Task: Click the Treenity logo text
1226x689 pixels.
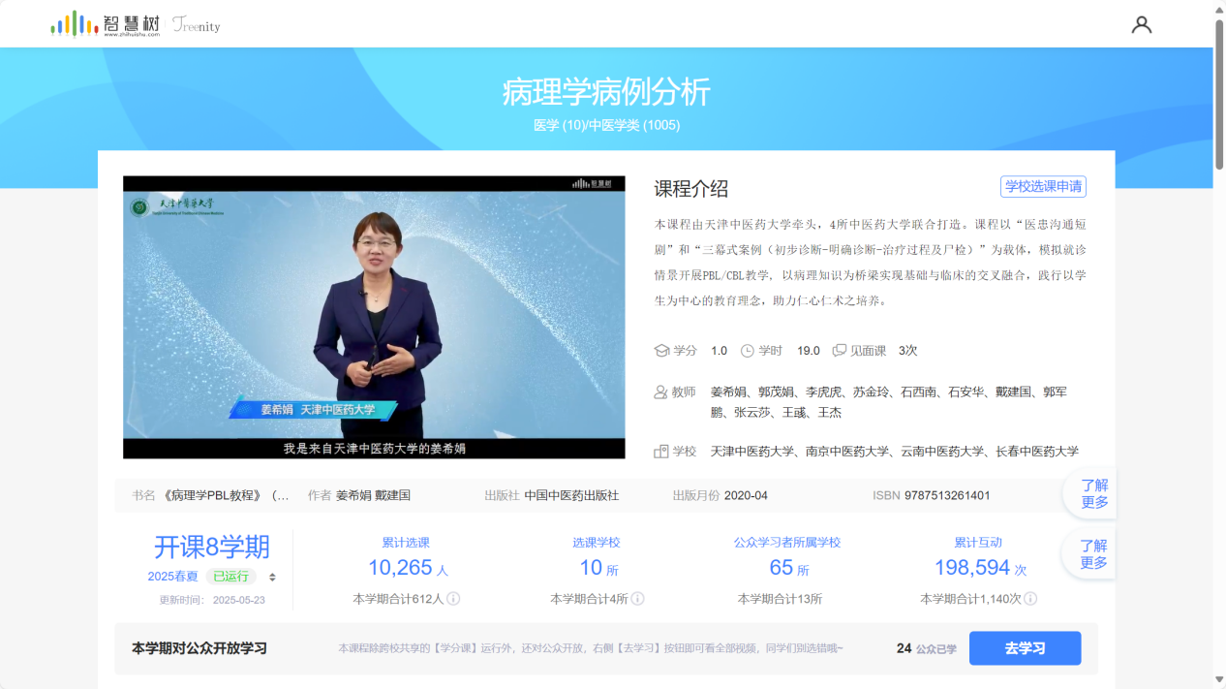Action: [x=197, y=25]
